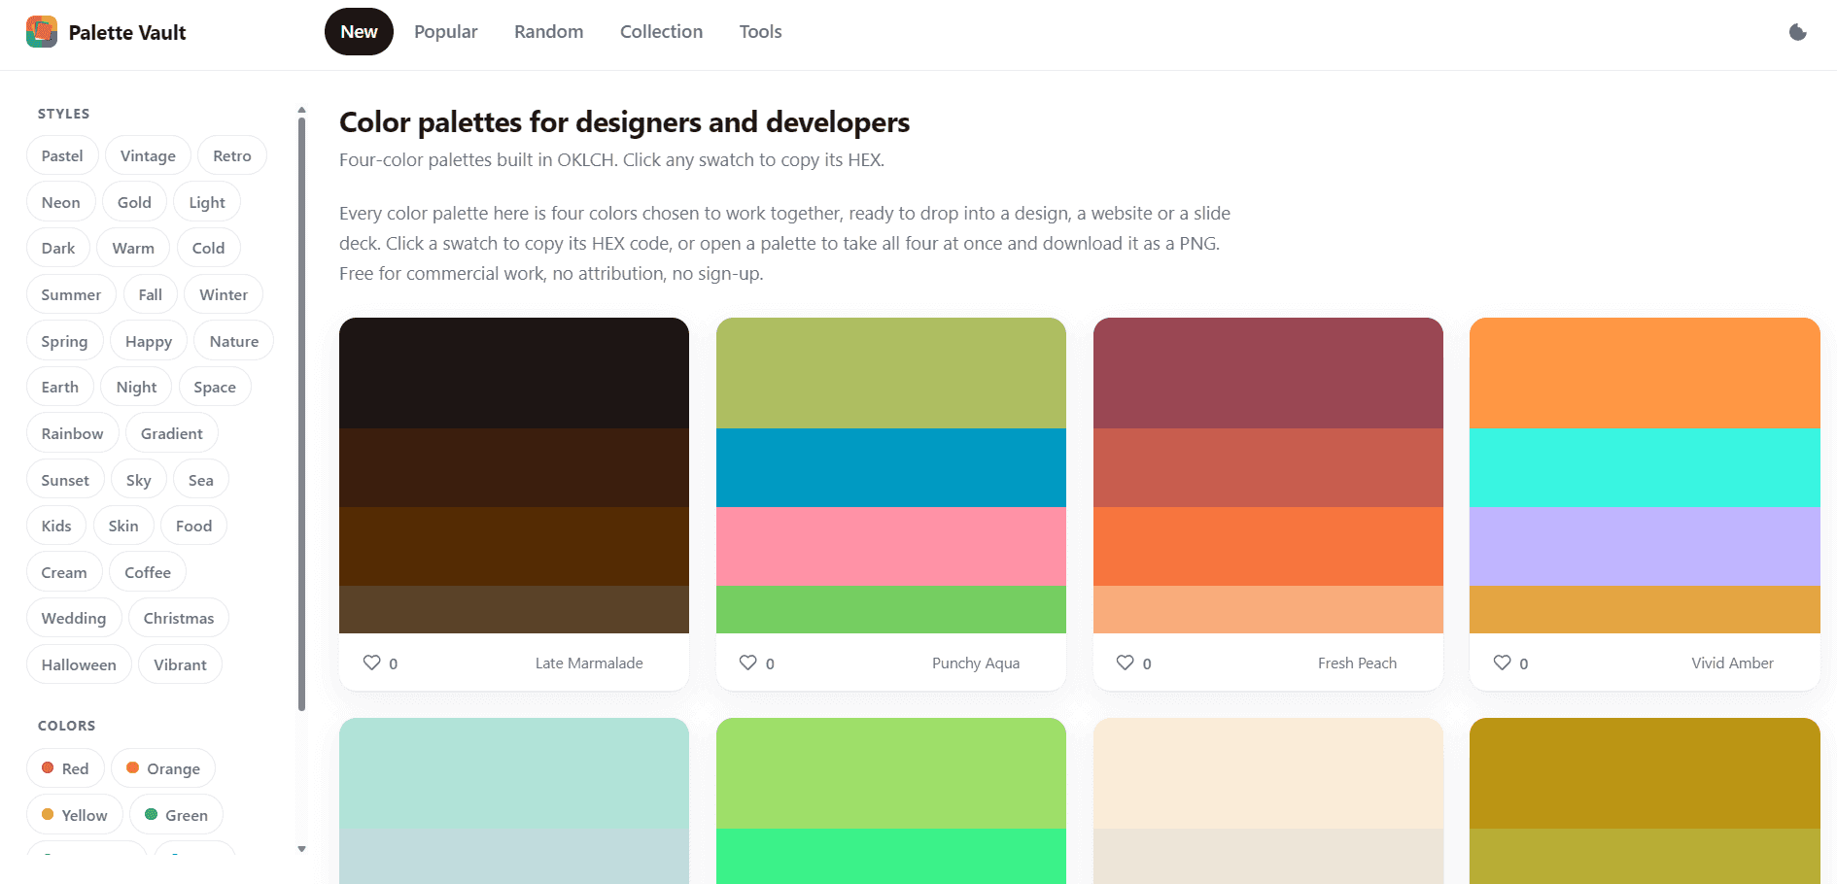Select the Sunset chip

click(65, 480)
